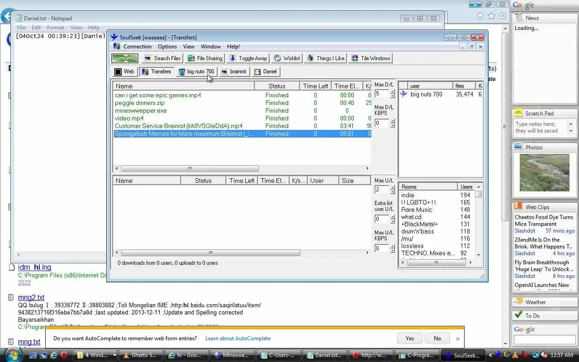This screenshot has height=362, width=579.
Task: Select download 'peggle dinners.zip'
Action: 242,103
